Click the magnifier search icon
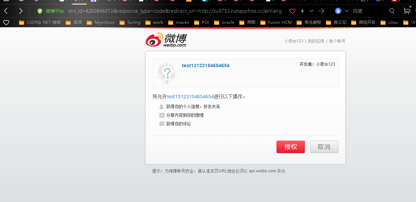This screenshot has width=416, height=202. (391, 11)
